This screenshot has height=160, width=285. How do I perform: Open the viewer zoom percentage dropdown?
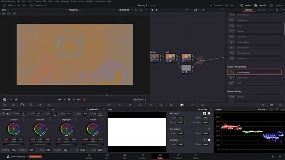[x=5, y=10]
